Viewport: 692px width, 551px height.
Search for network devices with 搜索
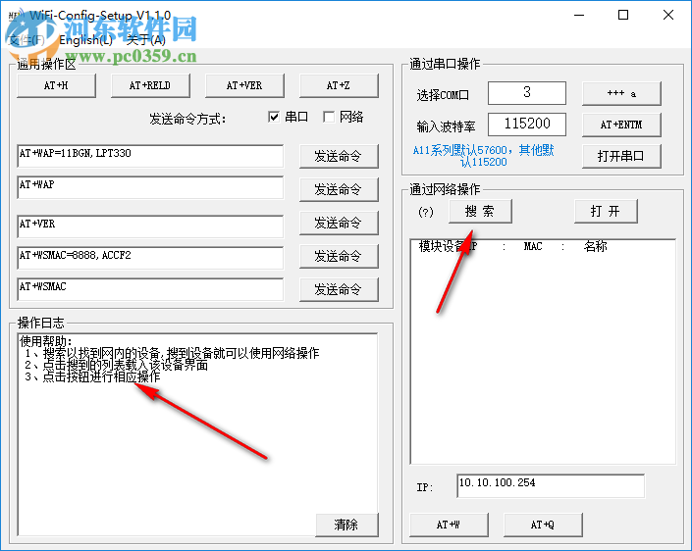click(x=480, y=211)
